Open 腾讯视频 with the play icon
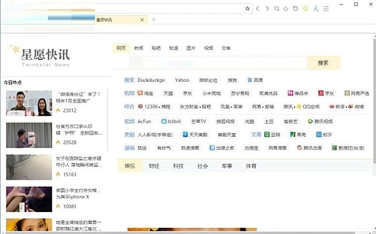Viewport: 376px width, 234px height. point(320,121)
